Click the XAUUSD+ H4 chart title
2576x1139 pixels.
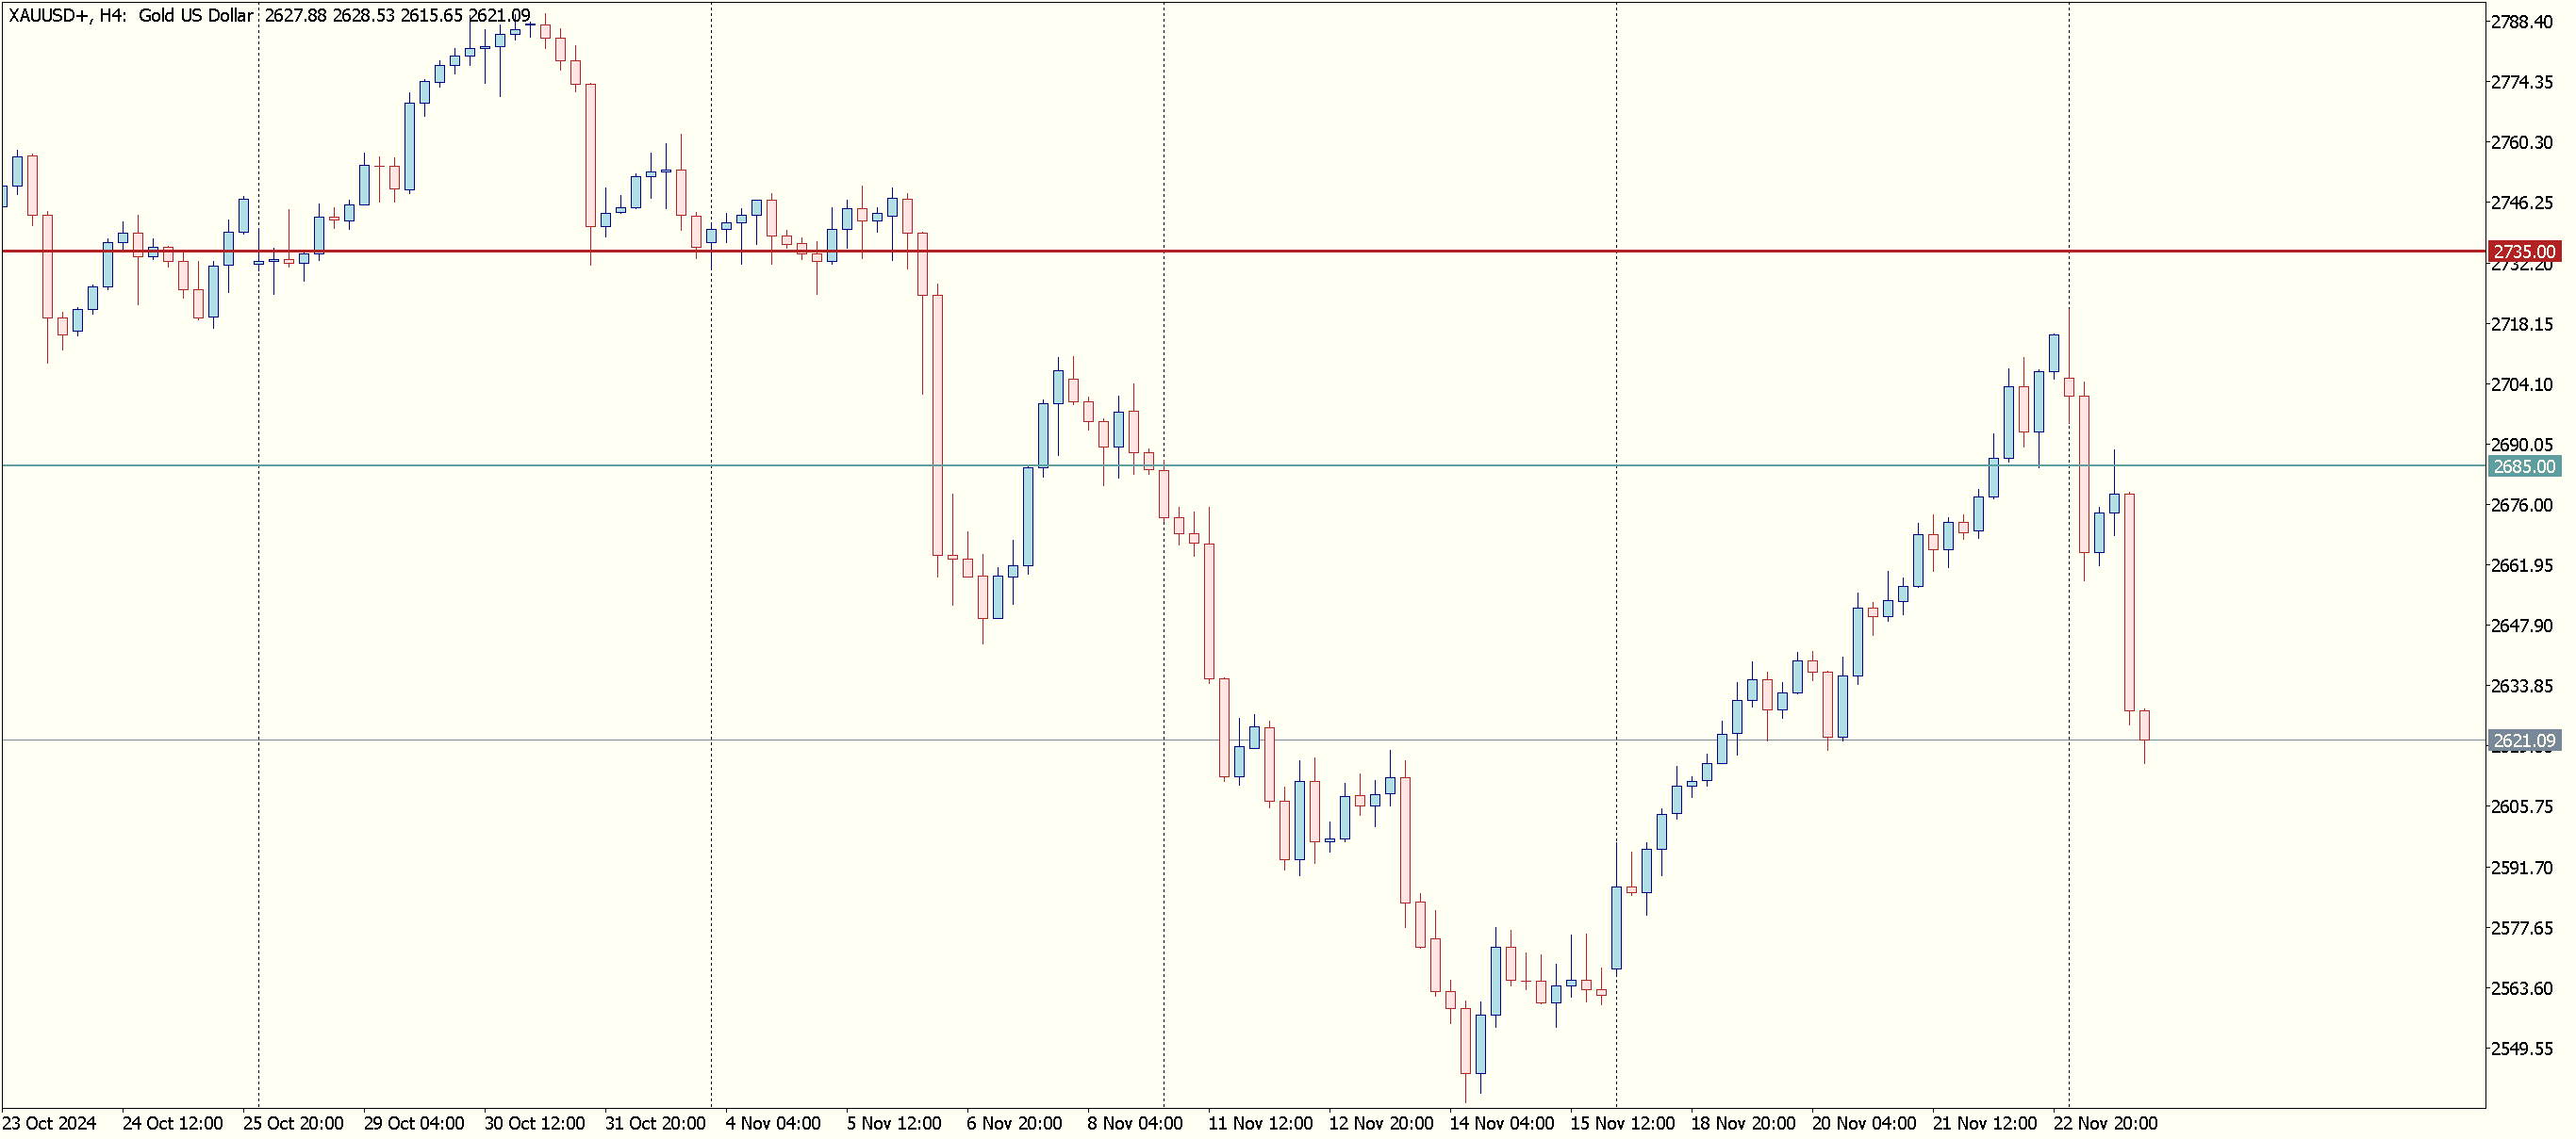point(130,16)
